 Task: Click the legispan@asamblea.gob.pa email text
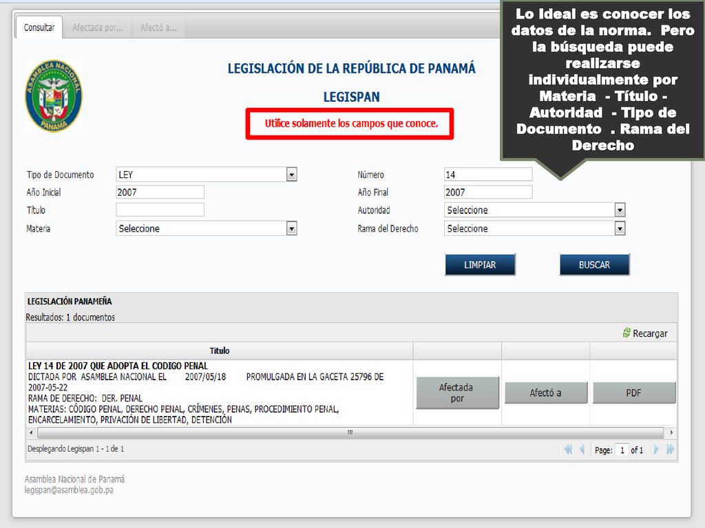coord(69,489)
